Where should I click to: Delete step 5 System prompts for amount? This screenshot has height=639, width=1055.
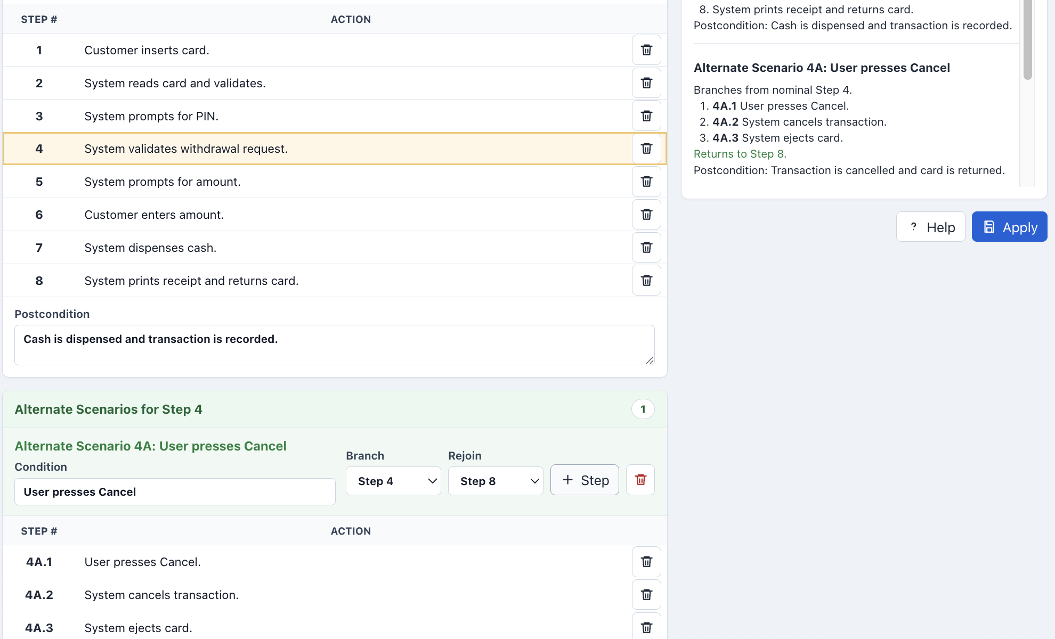(646, 182)
